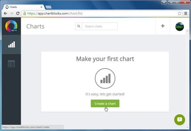Select the Charts browser tab
The height and width of the screenshot is (131, 191).
coord(24,7)
